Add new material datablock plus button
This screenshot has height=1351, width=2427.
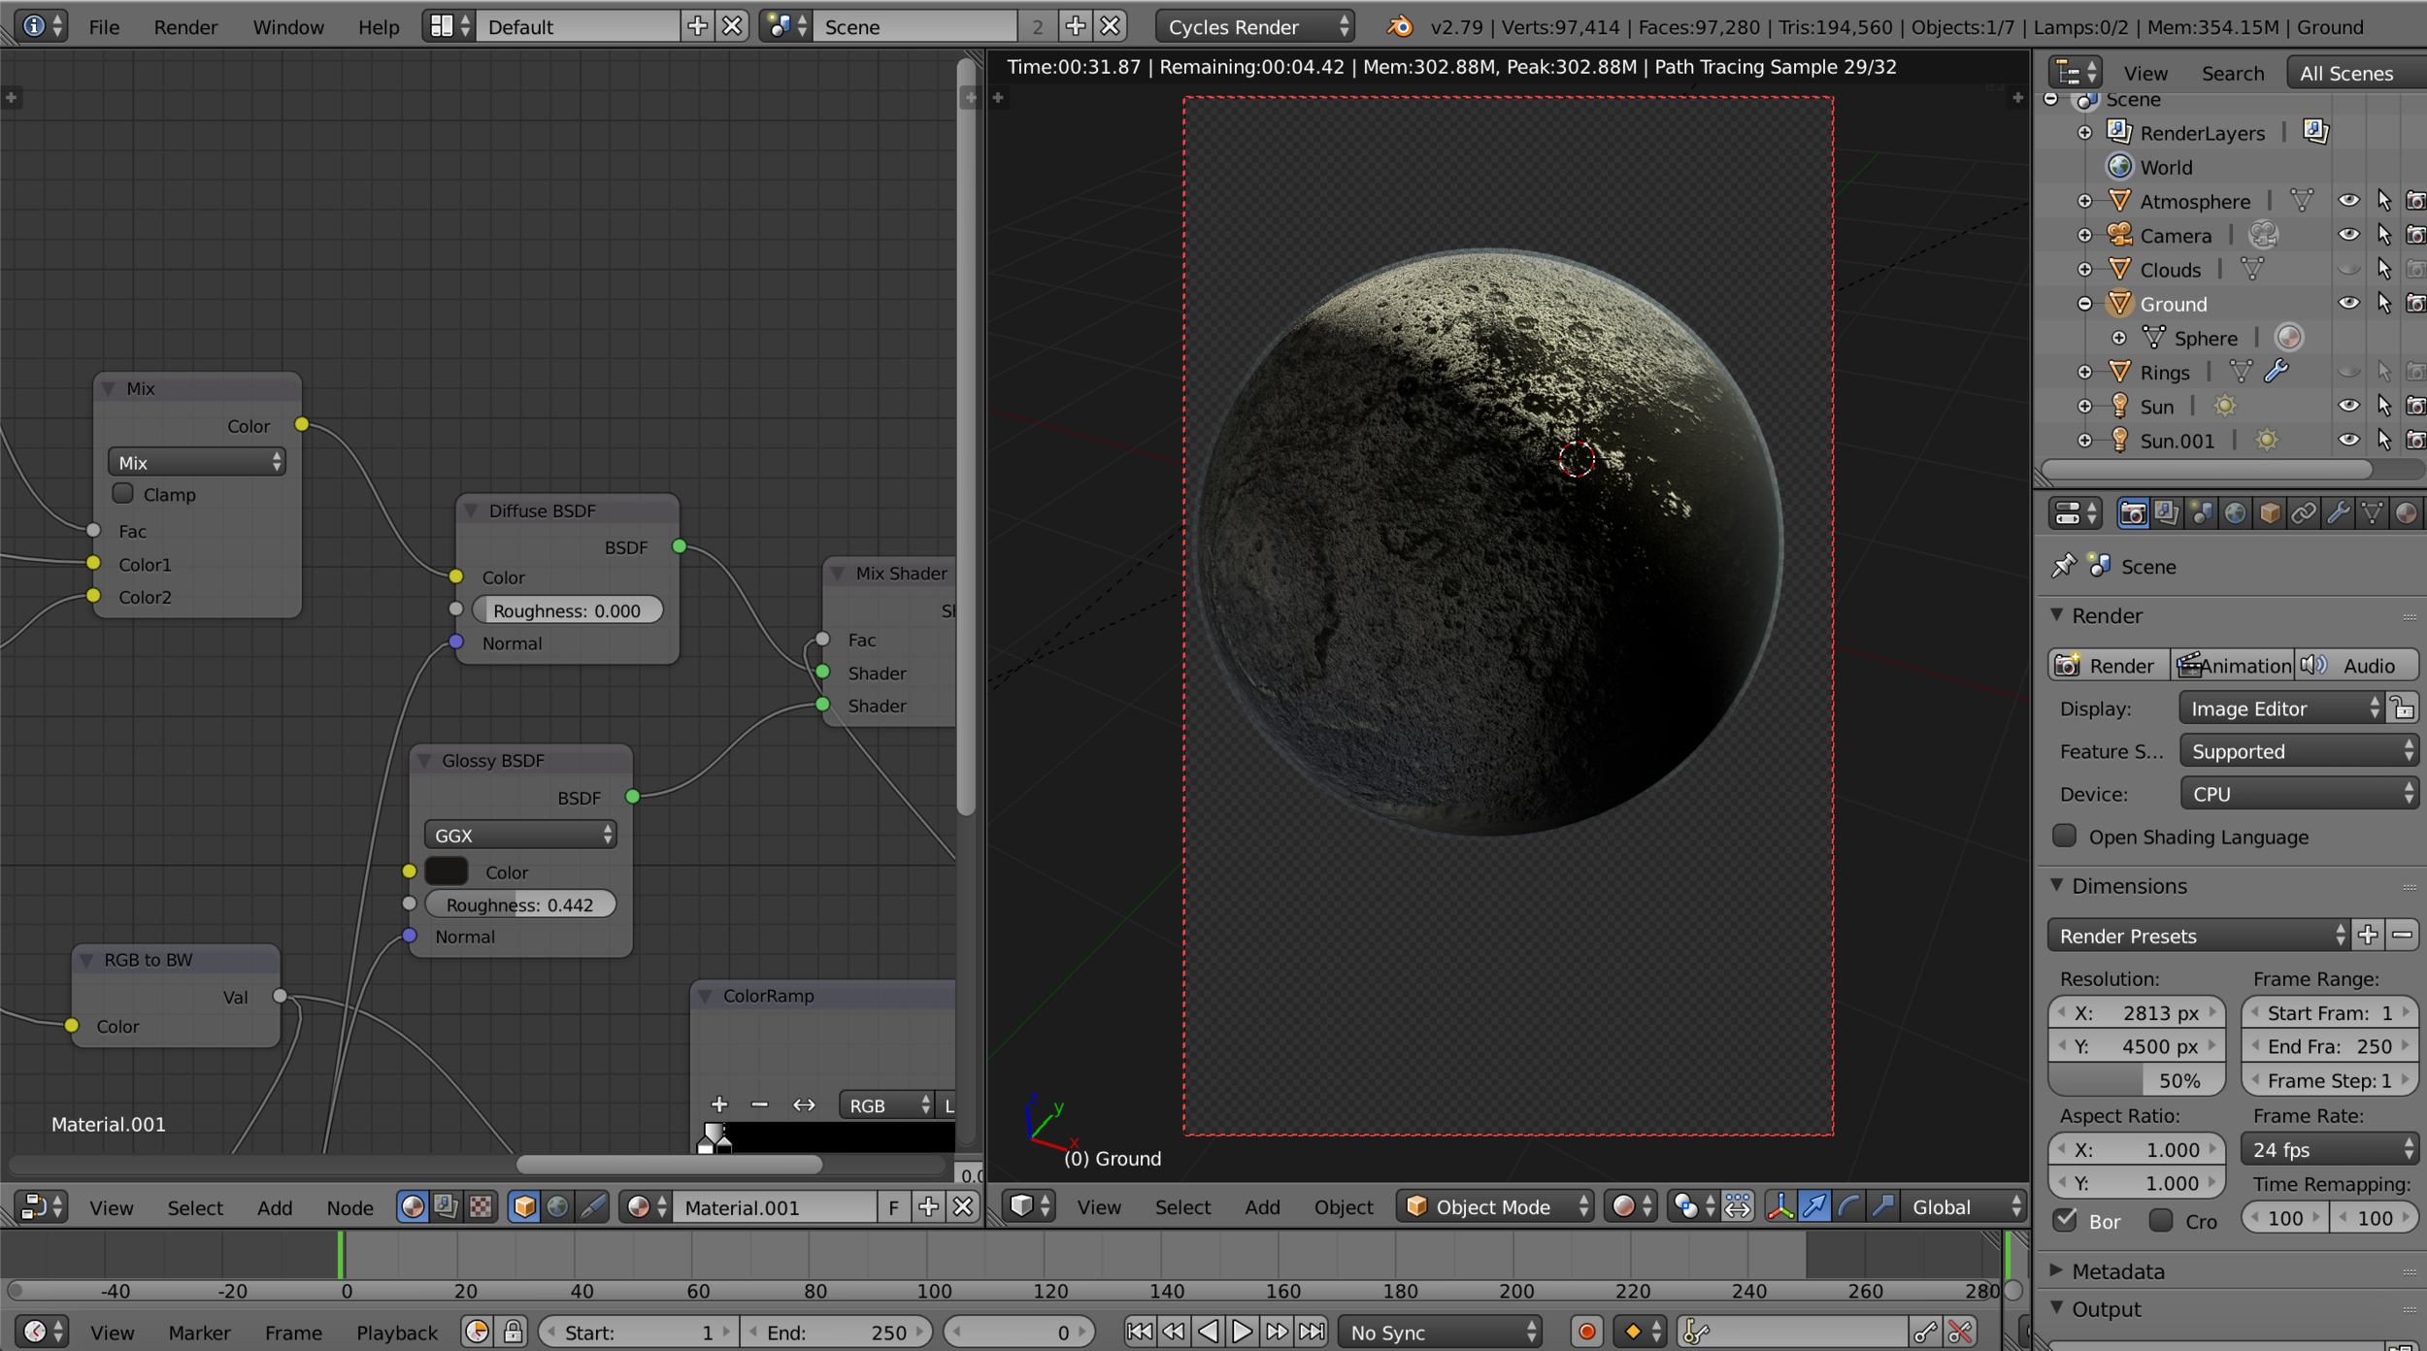[928, 1206]
